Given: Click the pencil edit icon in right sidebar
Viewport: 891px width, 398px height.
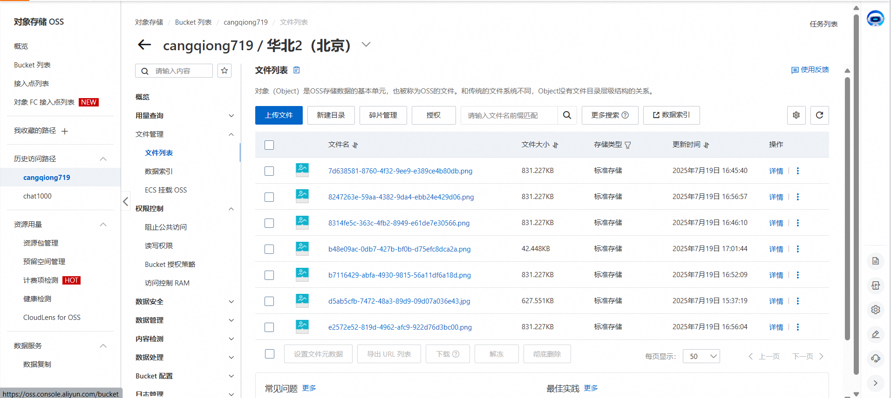Looking at the screenshot, I should click(x=876, y=334).
